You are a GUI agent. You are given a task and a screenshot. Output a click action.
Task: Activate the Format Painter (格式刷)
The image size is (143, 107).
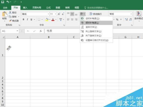click(14, 21)
